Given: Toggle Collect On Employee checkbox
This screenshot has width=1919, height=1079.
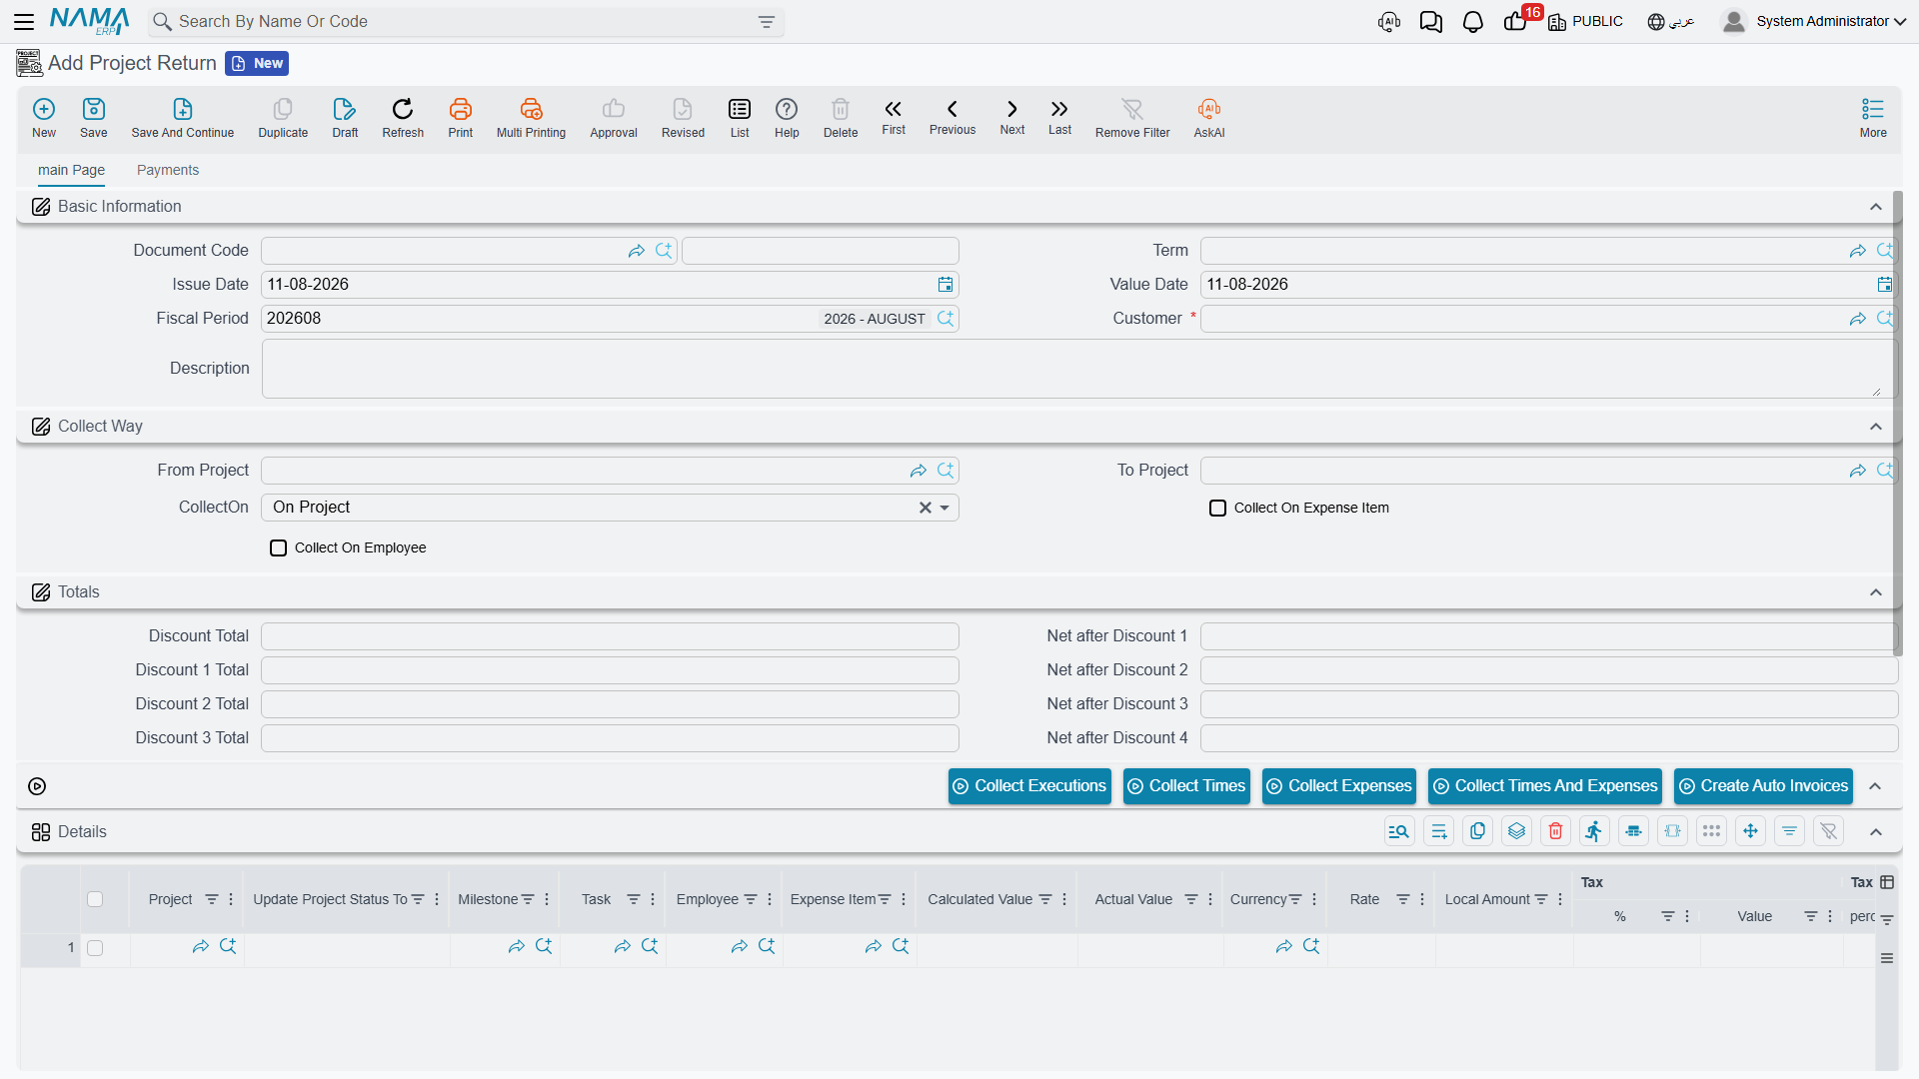Looking at the screenshot, I should click(x=278, y=548).
